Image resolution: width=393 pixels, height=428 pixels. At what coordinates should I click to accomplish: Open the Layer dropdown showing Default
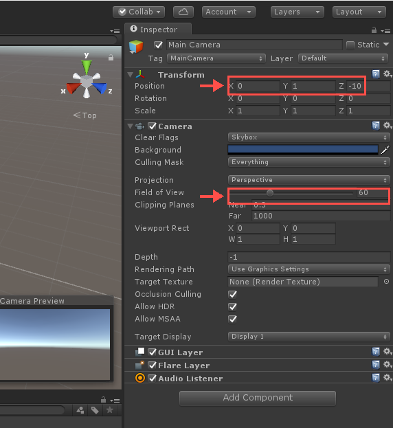click(343, 58)
